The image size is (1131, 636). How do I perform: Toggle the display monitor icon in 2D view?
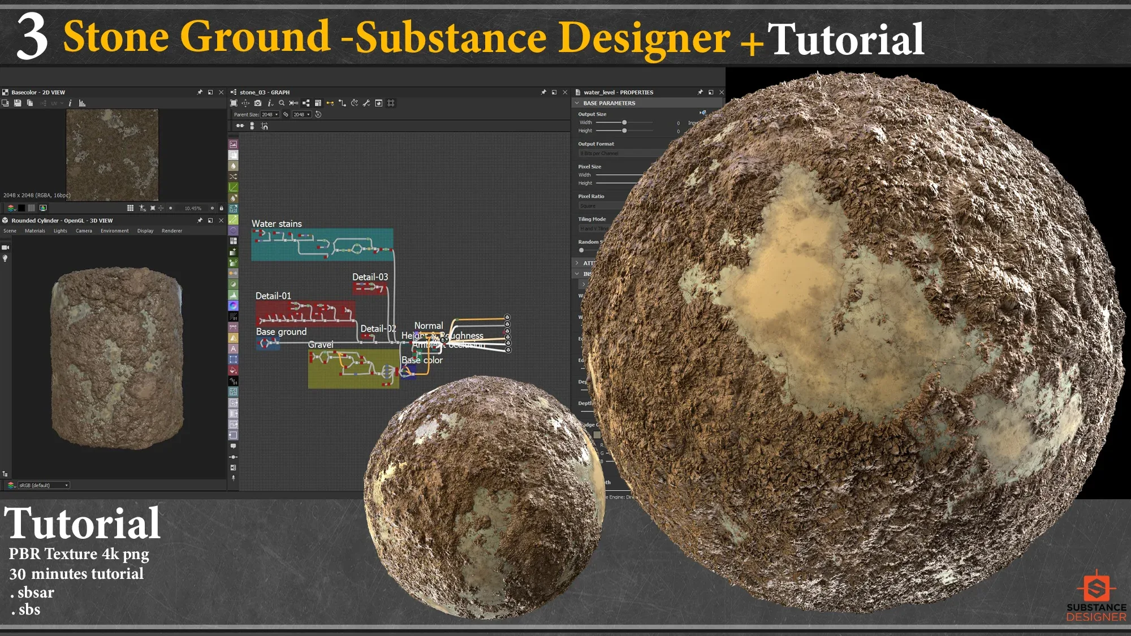click(43, 208)
